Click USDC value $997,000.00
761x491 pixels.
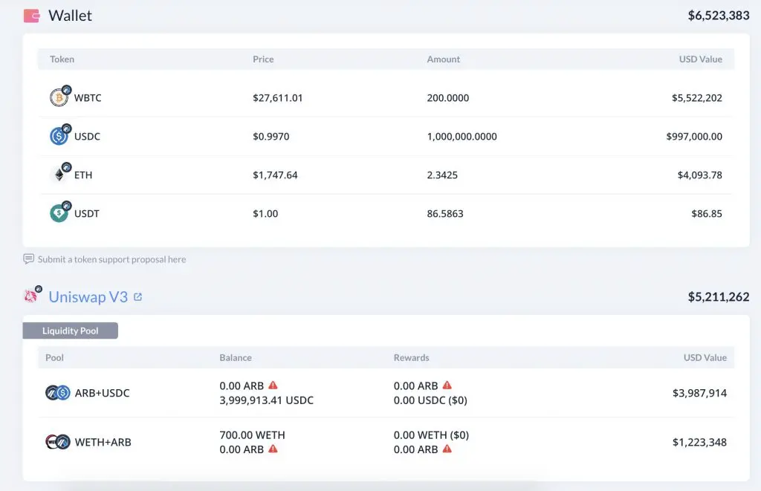(694, 137)
